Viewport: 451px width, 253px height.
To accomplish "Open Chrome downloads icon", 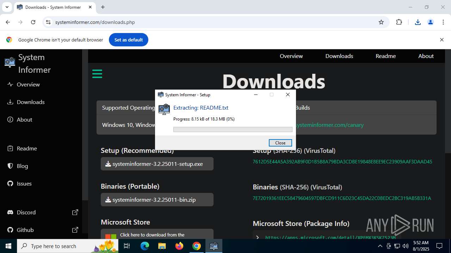I will 418,22.
